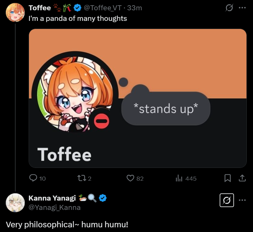
Task: View analytics showing 445 views
Action: [179, 178]
